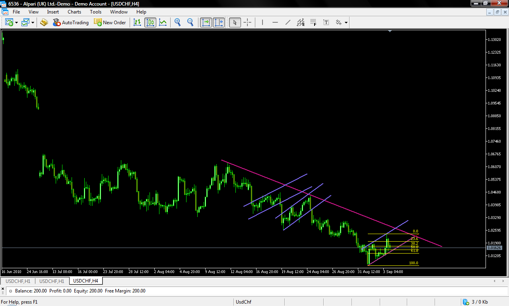
Task: Click the New Order button
Action: click(110, 22)
